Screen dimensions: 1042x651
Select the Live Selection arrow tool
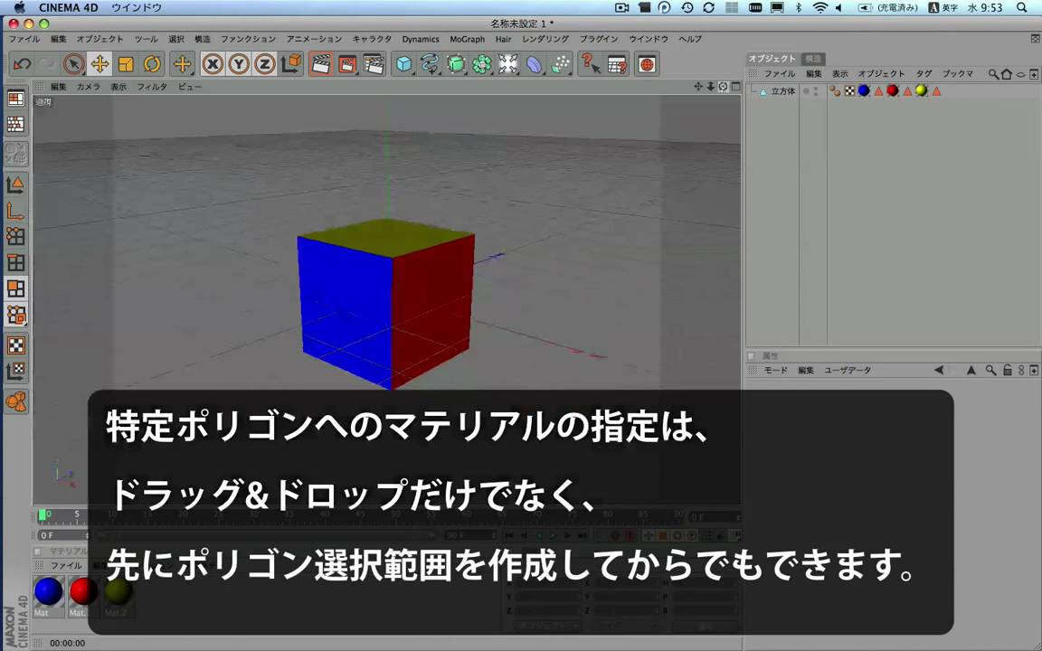tap(73, 64)
